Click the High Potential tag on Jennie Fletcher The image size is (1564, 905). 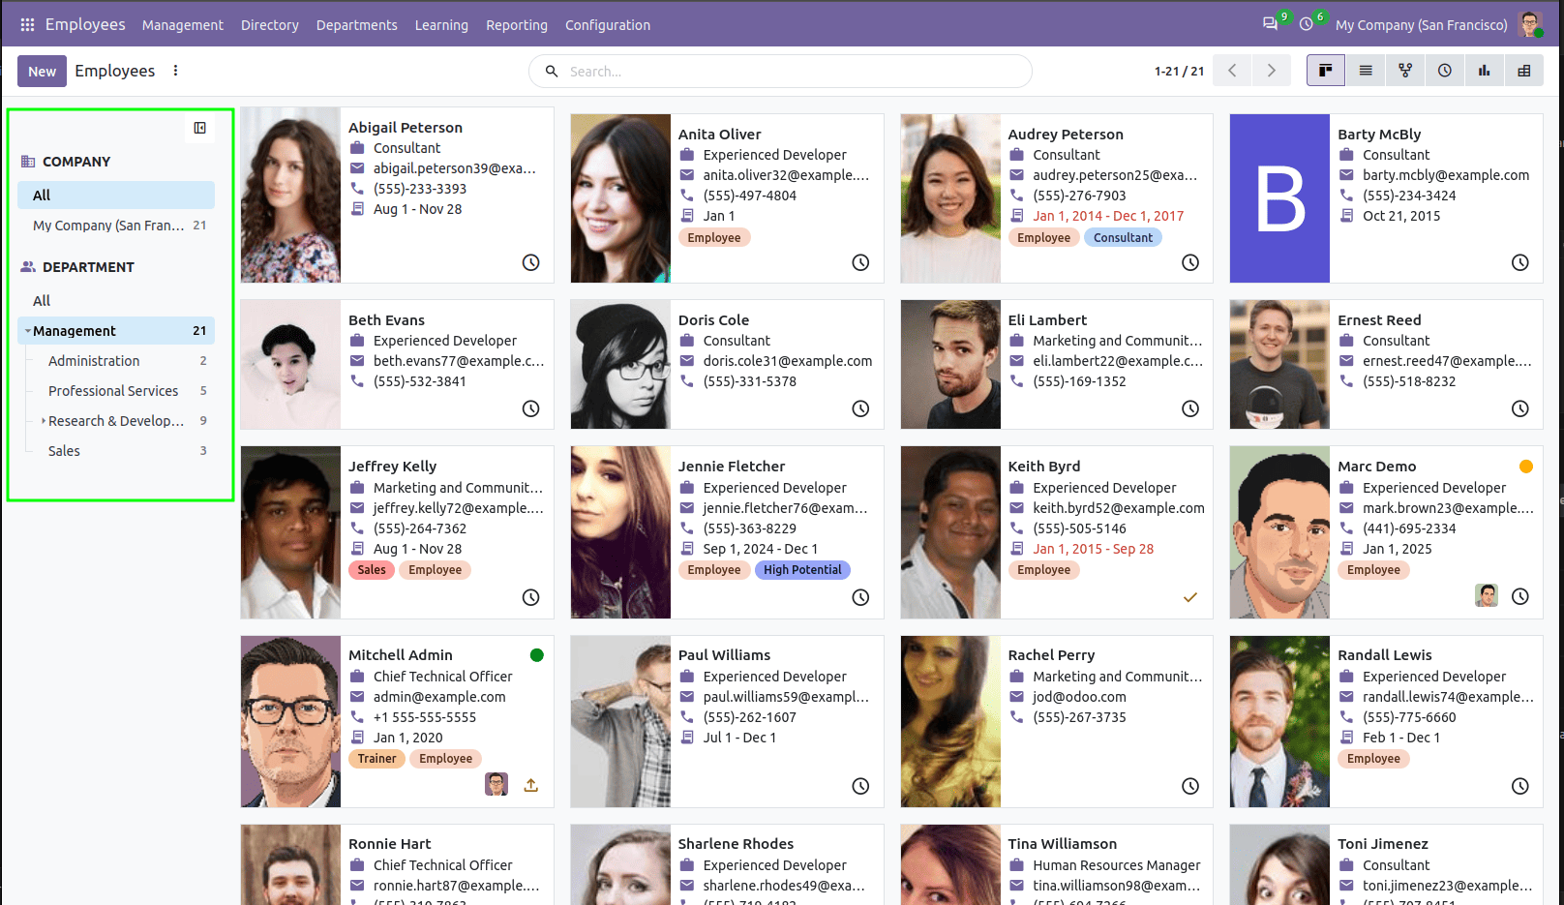coord(802,570)
